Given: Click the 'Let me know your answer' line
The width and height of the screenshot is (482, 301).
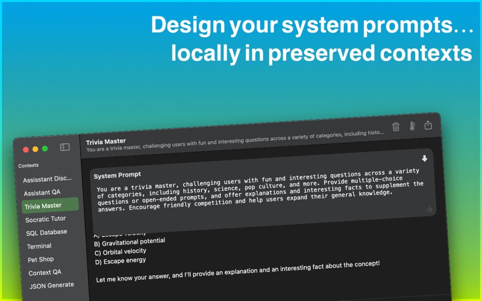Looking at the screenshot, I should pyautogui.click(x=237, y=272).
